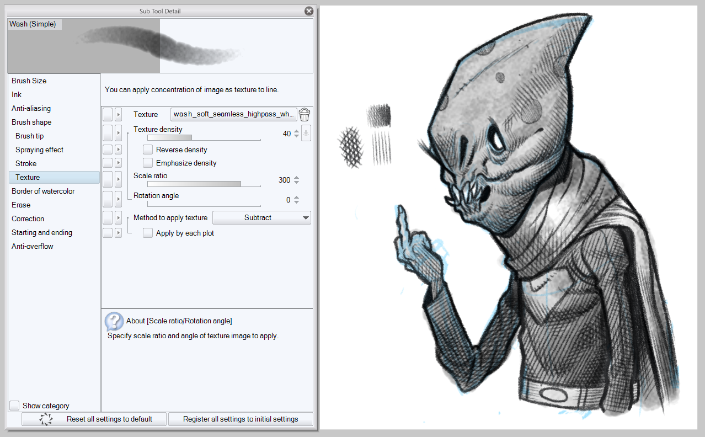Click the Texture density dynamics button
Image resolution: width=705 pixels, height=437 pixels.
pyautogui.click(x=306, y=134)
